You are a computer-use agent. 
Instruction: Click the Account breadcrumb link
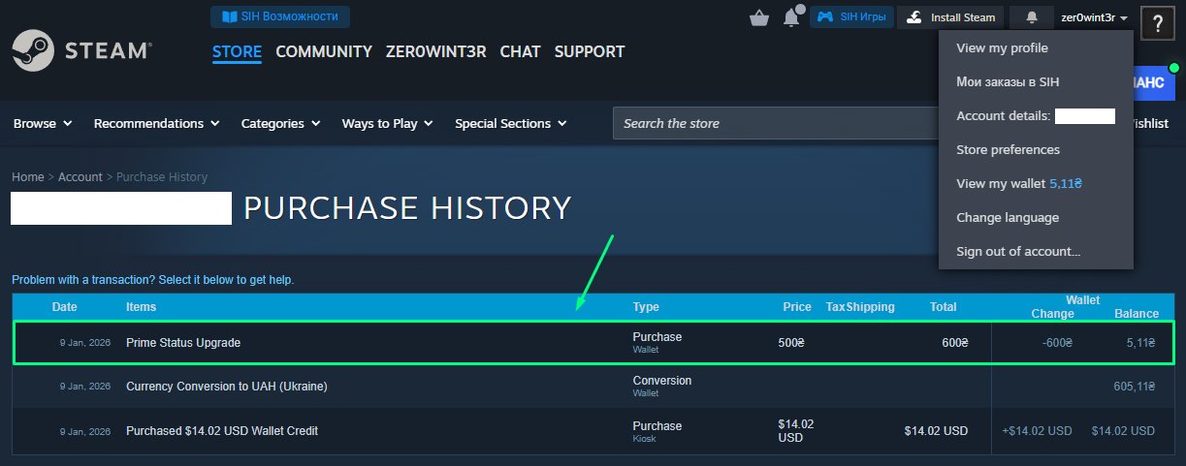click(80, 176)
